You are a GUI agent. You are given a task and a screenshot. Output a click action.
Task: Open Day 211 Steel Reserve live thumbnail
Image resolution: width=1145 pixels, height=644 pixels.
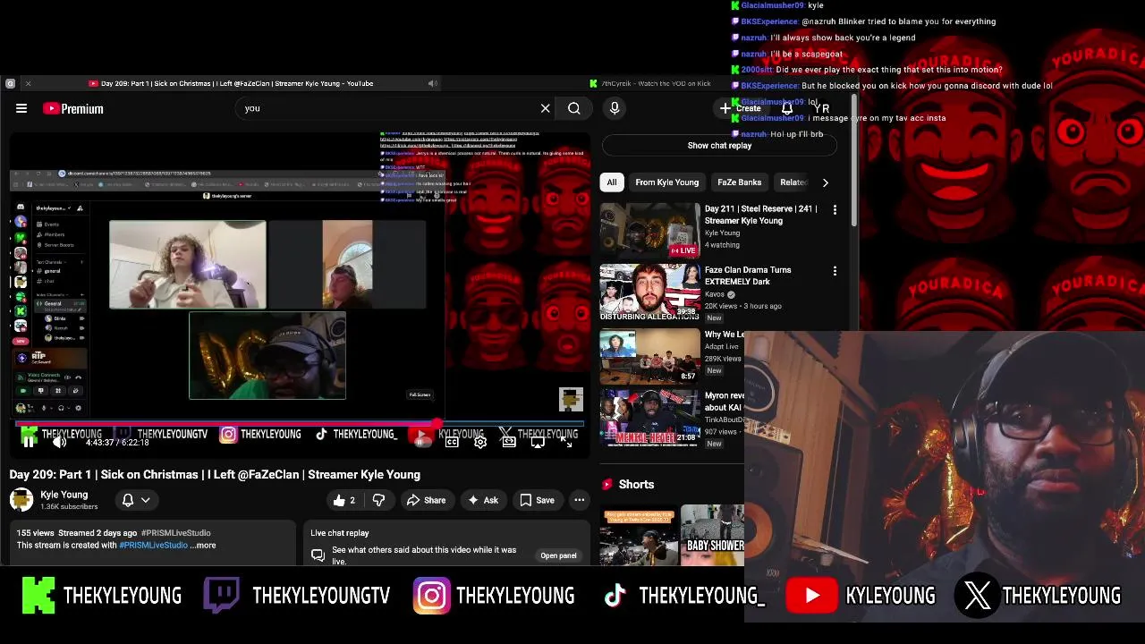point(650,231)
